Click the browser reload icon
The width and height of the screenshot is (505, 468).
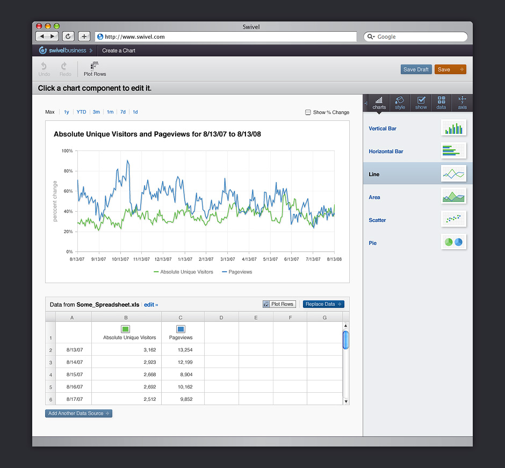pos(68,37)
